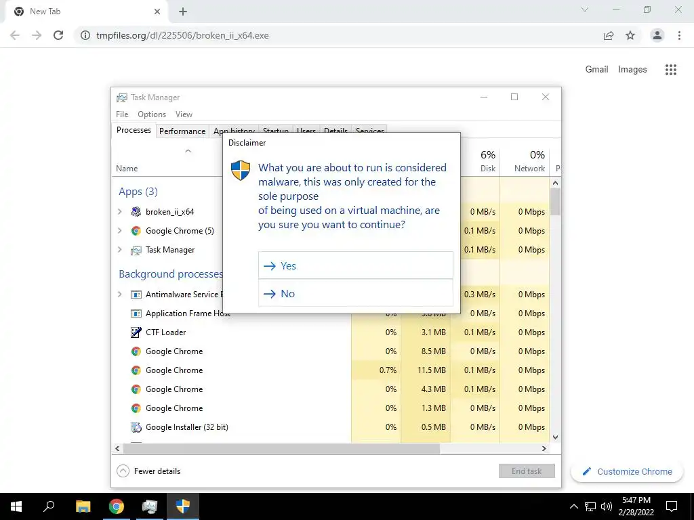Screen dimensions: 694x520
Task: Click Fewer details collapse arrow
Action: pyautogui.click(x=123, y=471)
